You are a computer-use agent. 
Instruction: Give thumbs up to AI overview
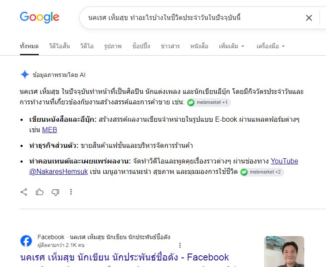pos(40,192)
